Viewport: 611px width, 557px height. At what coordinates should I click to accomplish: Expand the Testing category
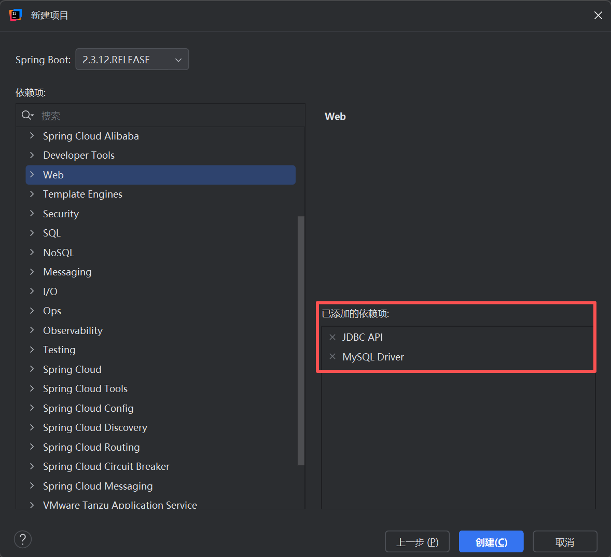pyautogui.click(x=32, y=350)
